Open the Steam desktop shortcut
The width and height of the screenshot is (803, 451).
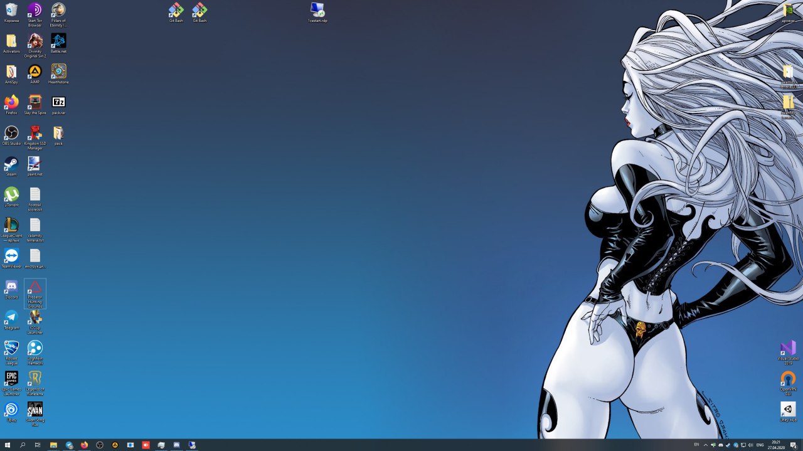(x=11, y=166)
